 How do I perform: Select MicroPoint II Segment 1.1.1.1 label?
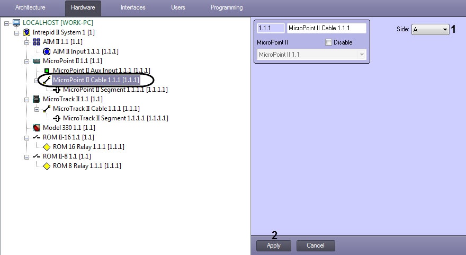(x=115, y=90)
